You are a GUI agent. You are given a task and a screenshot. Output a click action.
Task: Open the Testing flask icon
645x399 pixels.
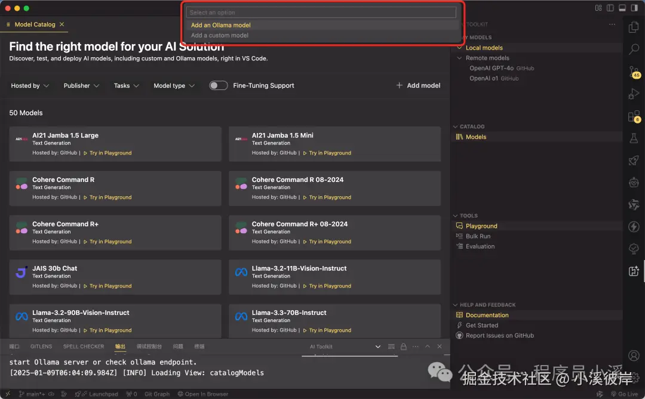click(x=634, y=138)
